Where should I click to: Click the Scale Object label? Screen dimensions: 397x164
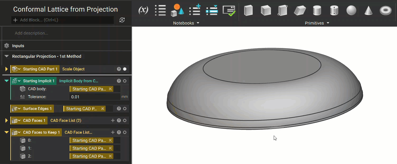tap(73, 69)
